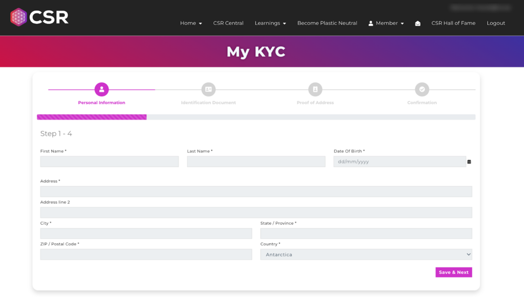Click the Identification Document step icon
The width and height of the screenshot is (524, 297).
pos(208,89)
